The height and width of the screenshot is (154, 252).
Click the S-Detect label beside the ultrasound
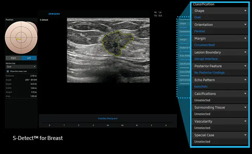pos(44,20)
